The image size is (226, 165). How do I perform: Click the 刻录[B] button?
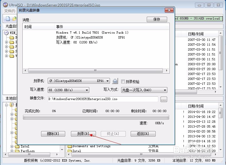83,134
